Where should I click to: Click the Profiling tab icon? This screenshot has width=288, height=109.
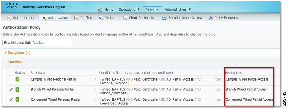[77, 18]
